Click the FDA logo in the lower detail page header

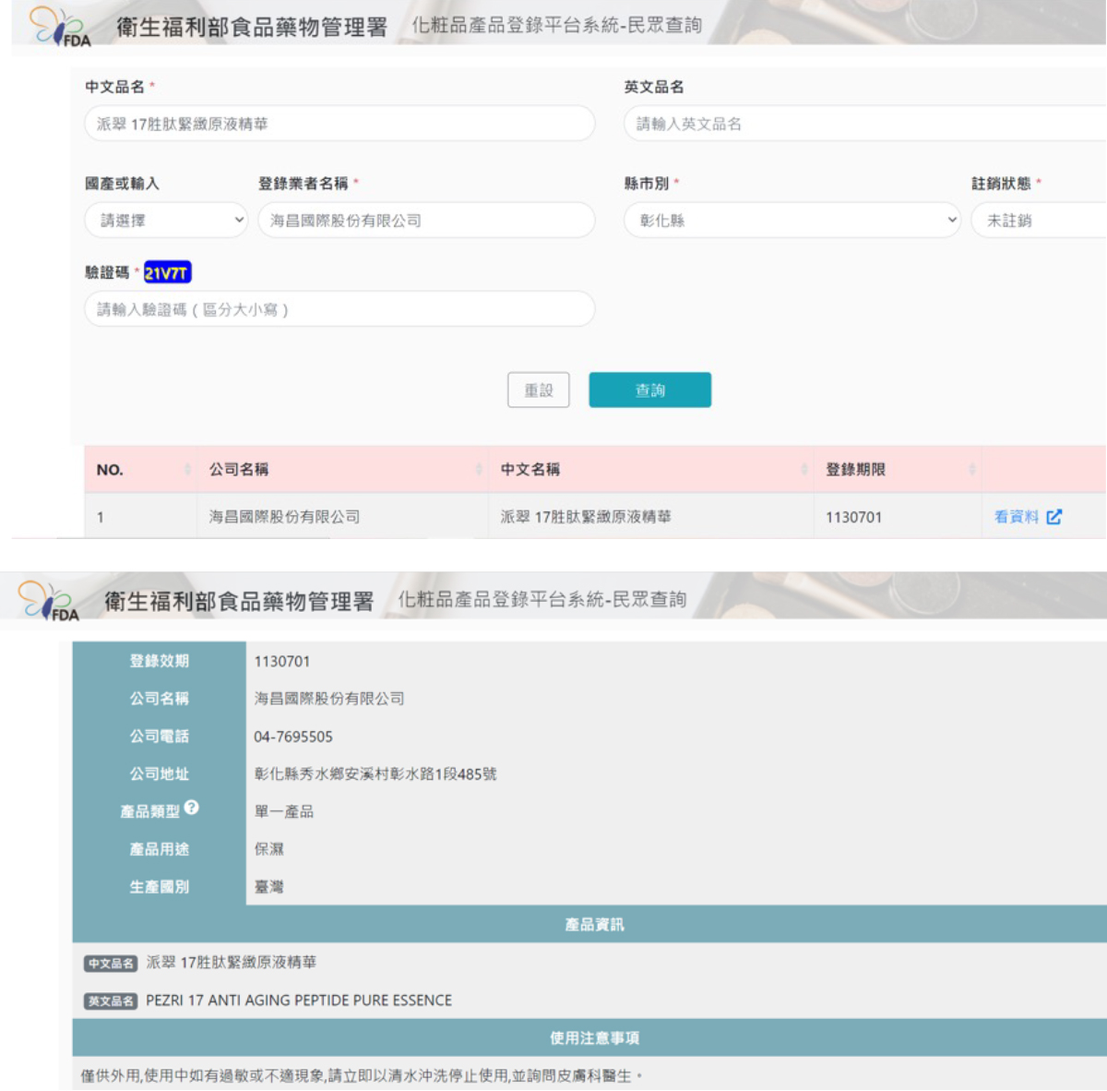coord(49,601)
